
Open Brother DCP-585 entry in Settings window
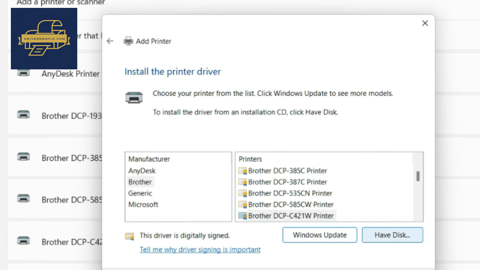click(x=55, y=199)
